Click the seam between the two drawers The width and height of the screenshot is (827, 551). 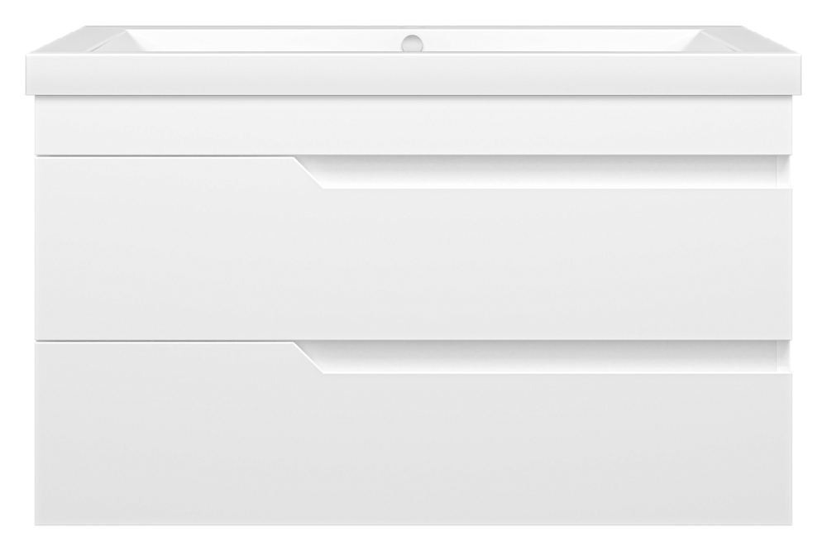(x=413, y=340)
